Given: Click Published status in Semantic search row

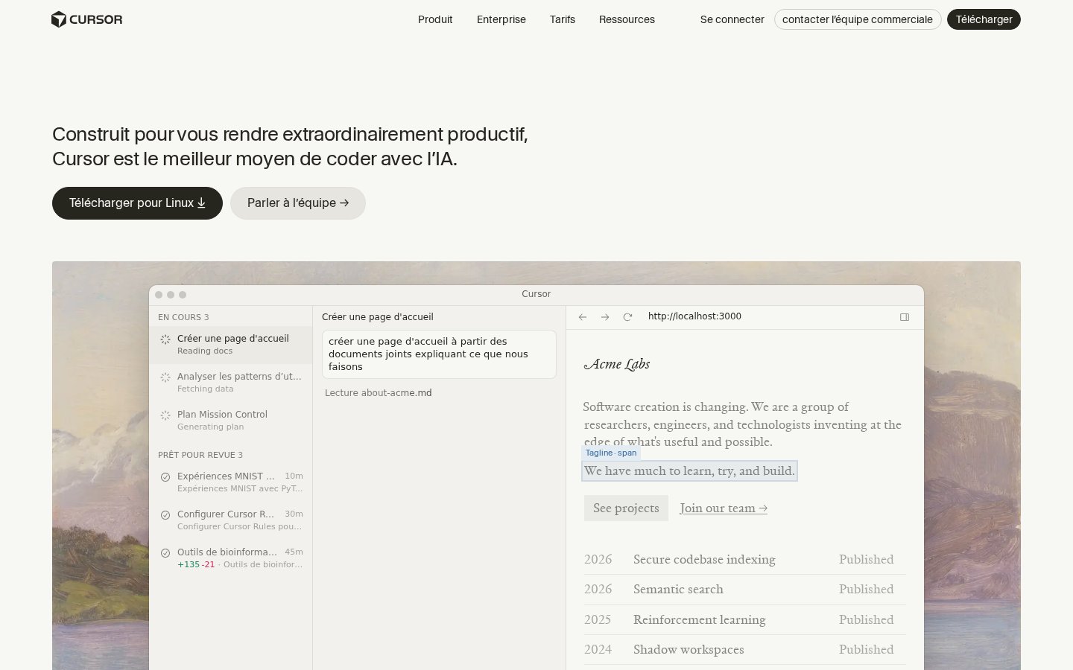Looking at the screenshot, I should 866,590.
